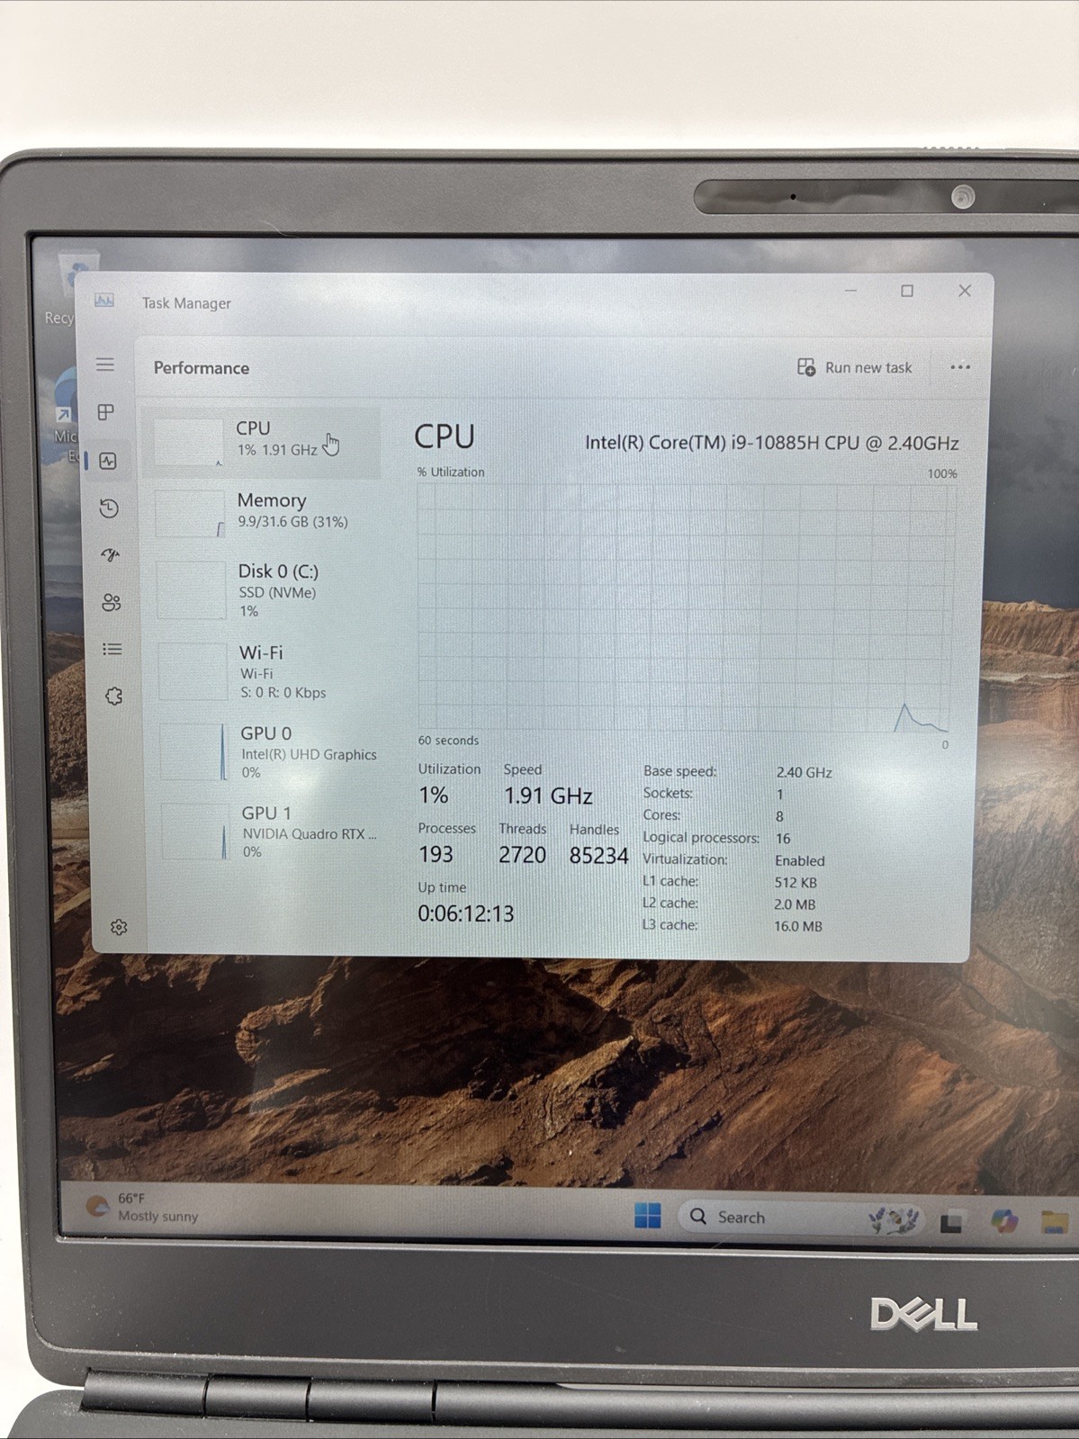Open the Services page puzzle icon
Viewport: 1079px width, 1439px height.
113,696
